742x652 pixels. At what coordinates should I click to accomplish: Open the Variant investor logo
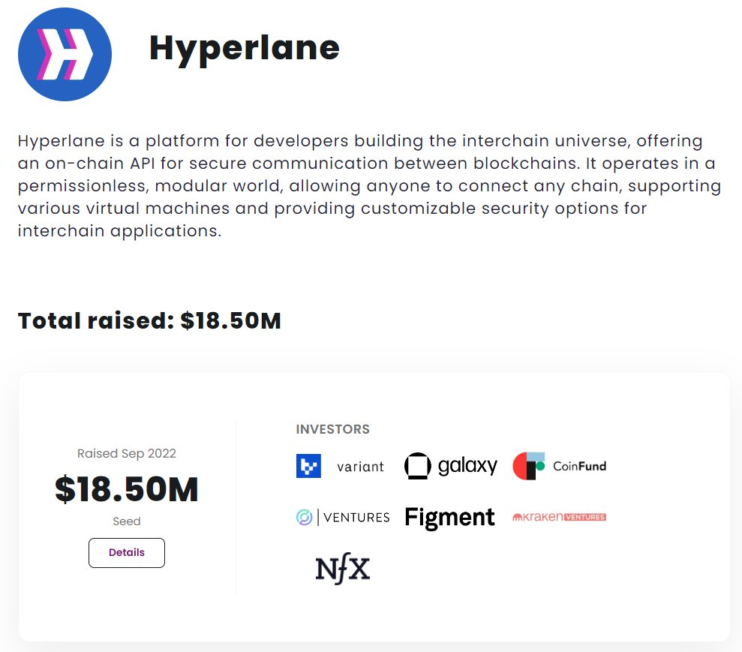pyautogui.click(x=341, y=466)
